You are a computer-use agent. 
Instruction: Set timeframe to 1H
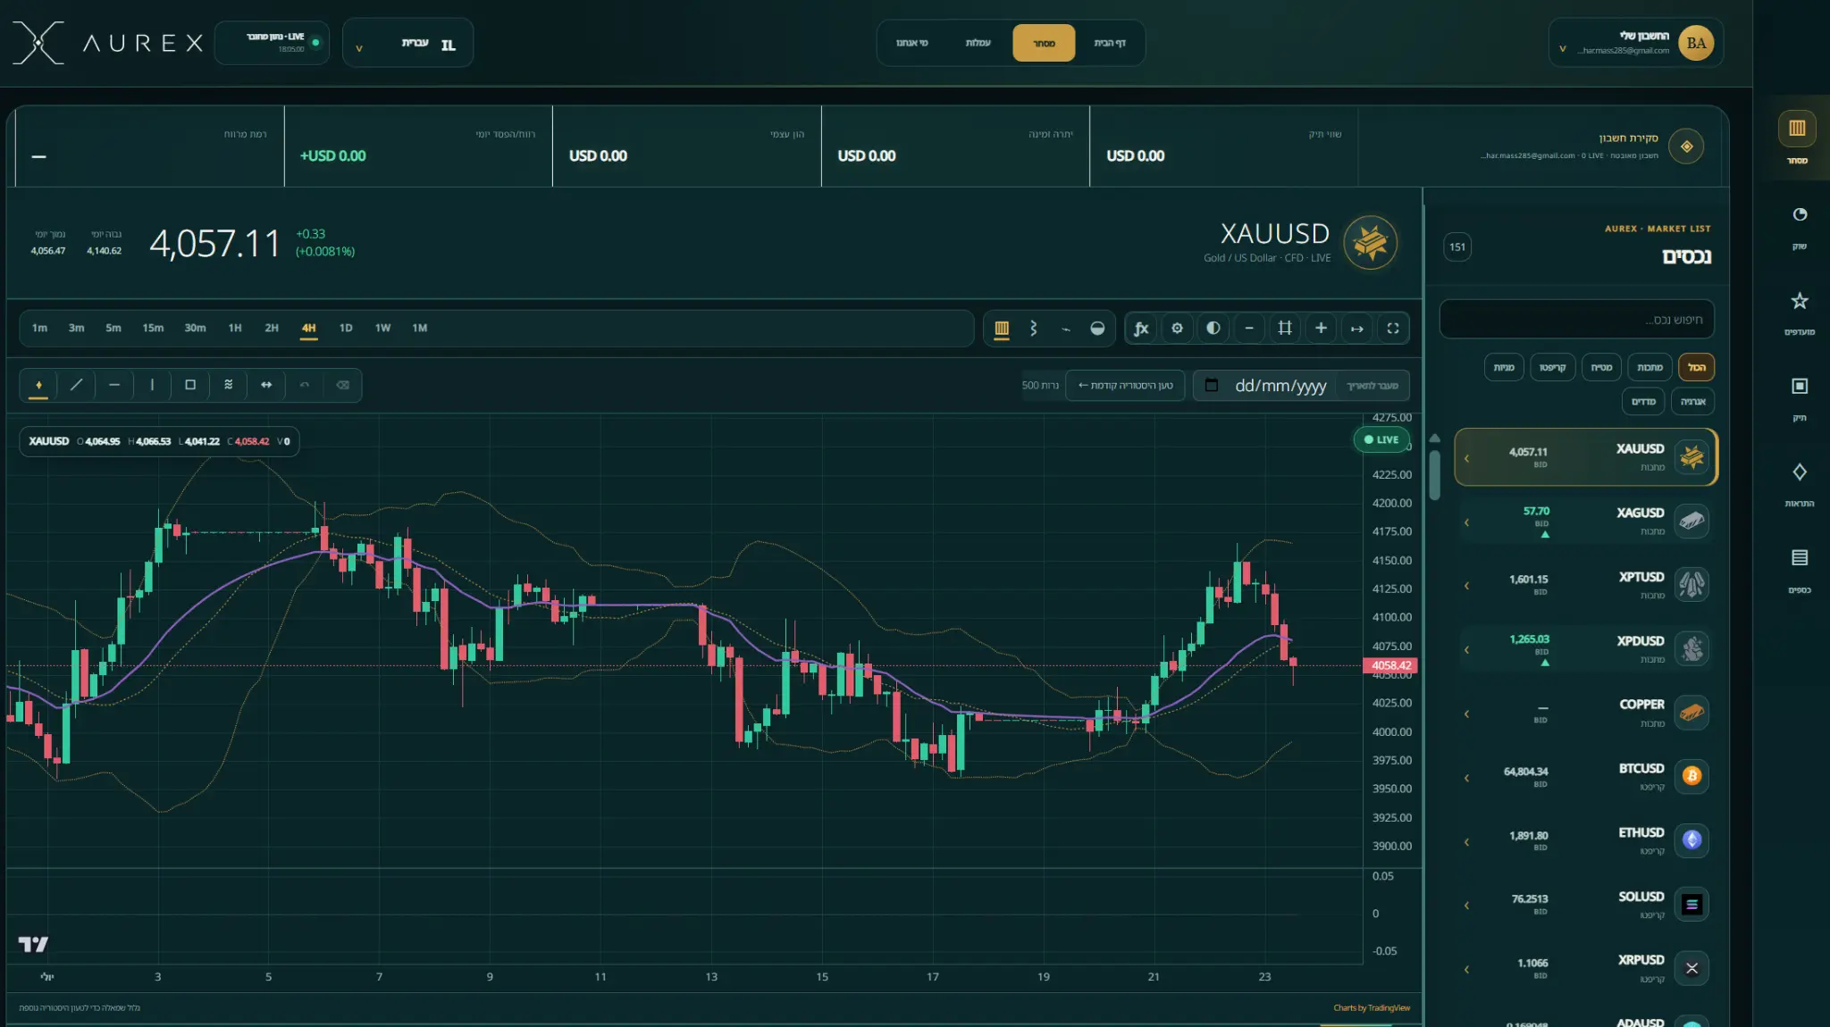click(x=235, y=329)
